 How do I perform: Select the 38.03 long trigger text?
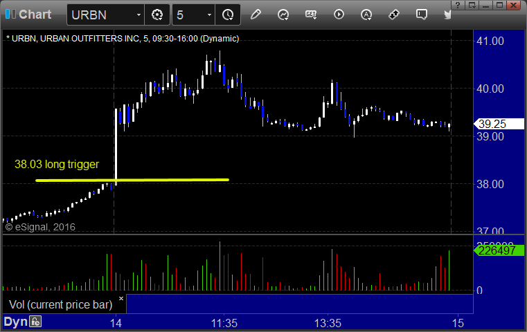(x=57, y=164)
